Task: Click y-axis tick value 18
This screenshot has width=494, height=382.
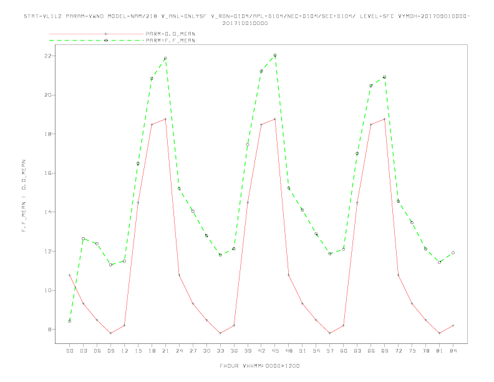Action: (x=47, y=134)
